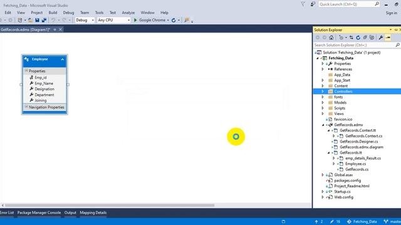Click the Redo arrow icon
The image size is (401, 225).
tap(64, 20)
